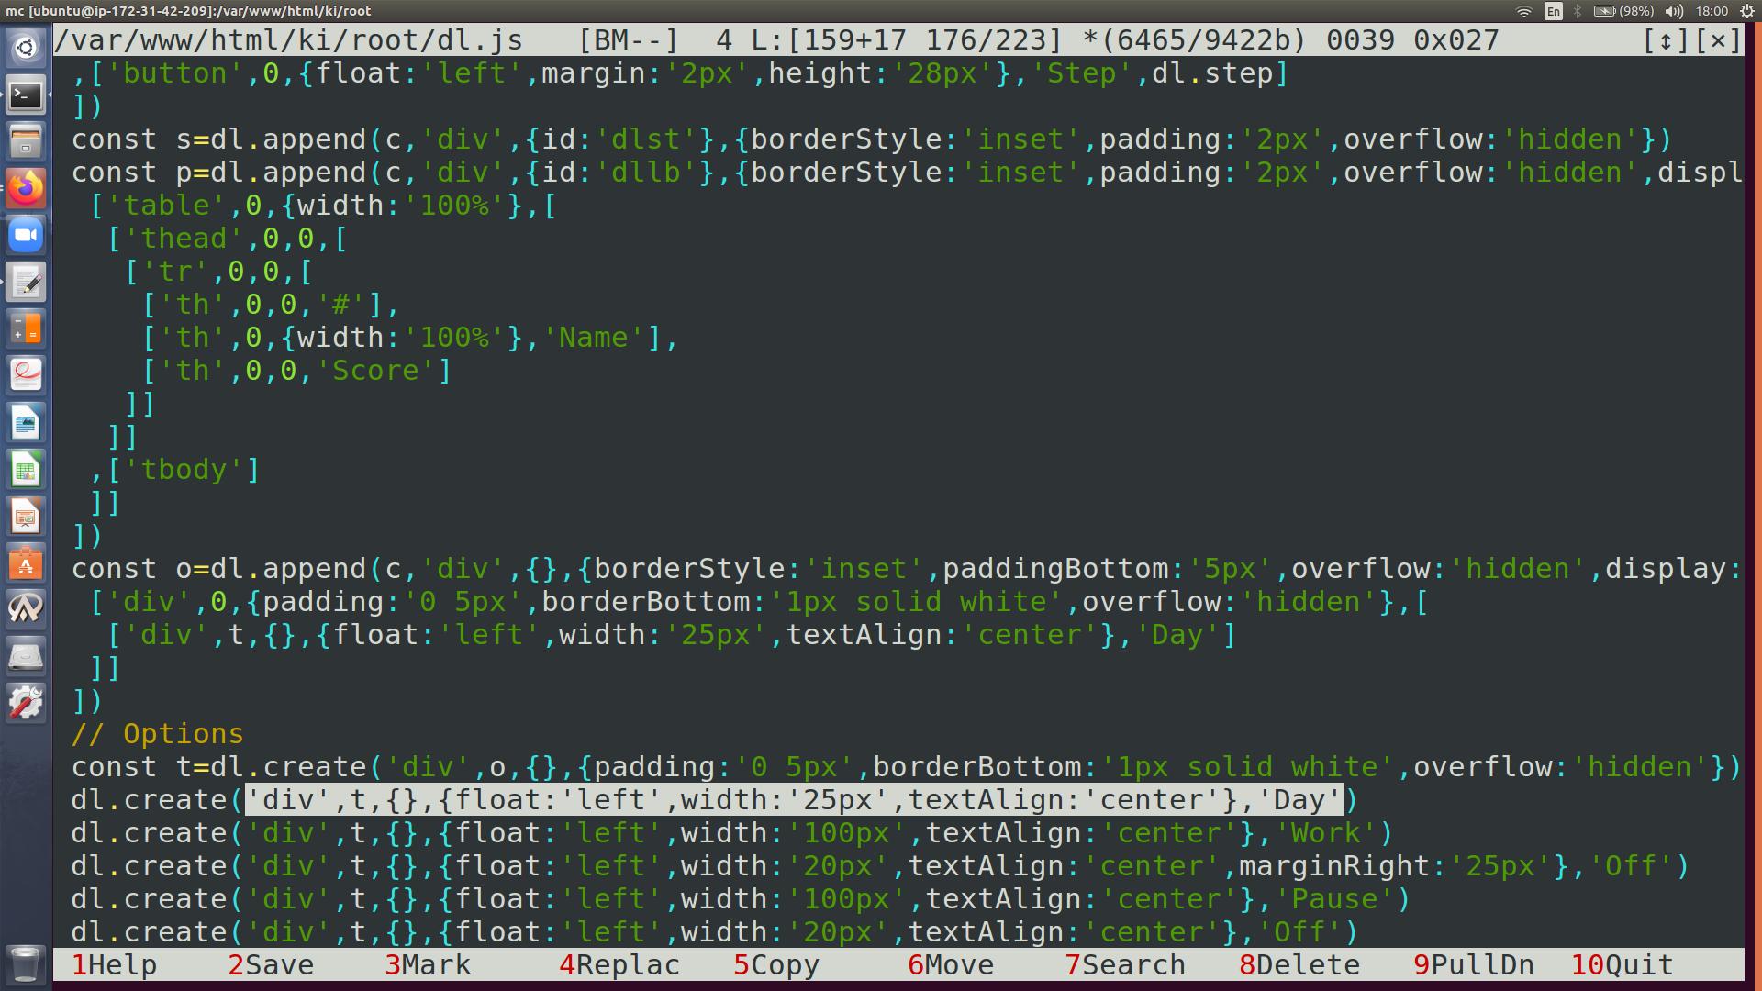Image resolution: width=1762 pixels, height=991 pixels.
Task: Toggle the editor fullscreen [↕] control
Action: point(1665,40)
